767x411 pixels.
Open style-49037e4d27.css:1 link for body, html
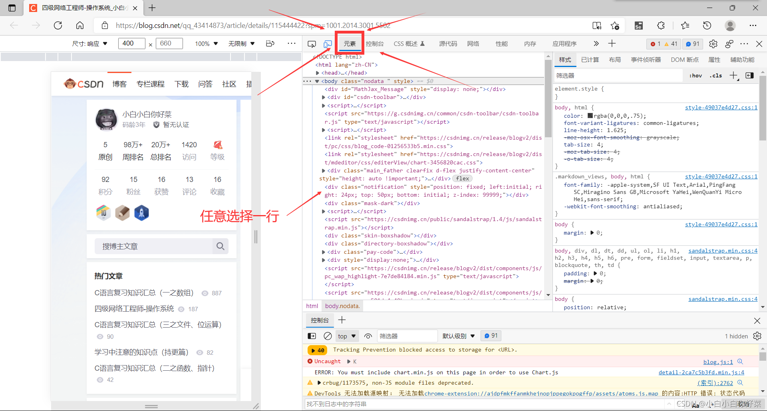click(721, 107)
